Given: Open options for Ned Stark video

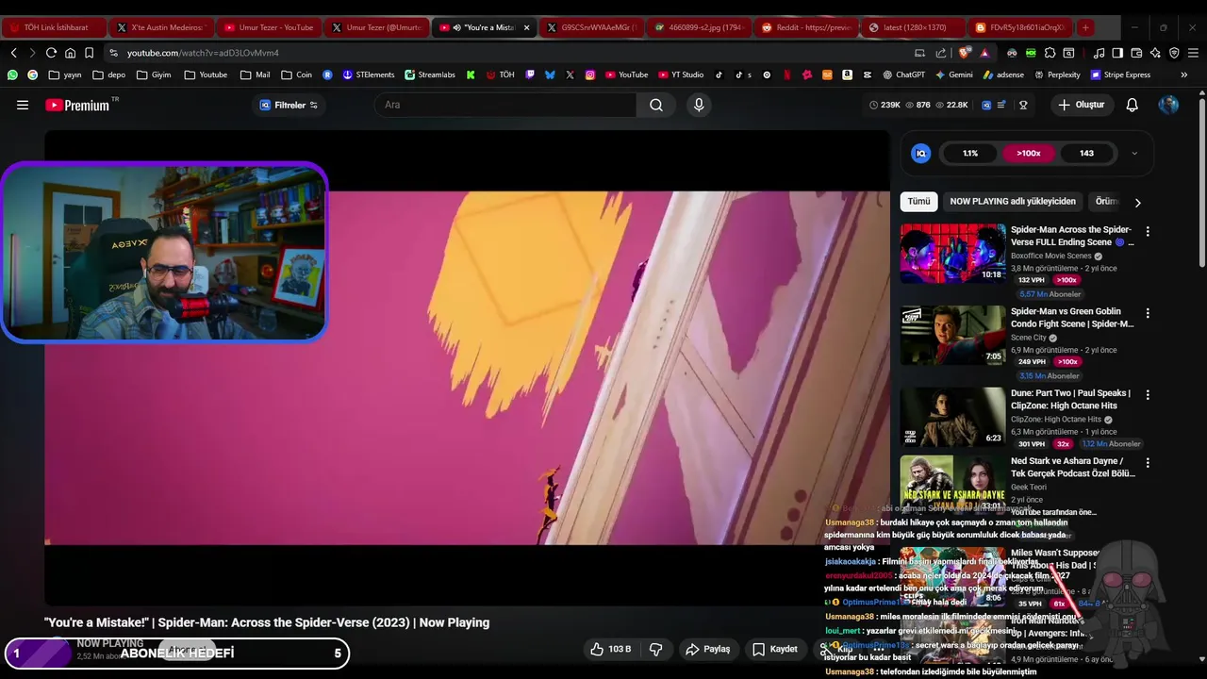Looking at the screenshot, I should [x=1148, y=463].
